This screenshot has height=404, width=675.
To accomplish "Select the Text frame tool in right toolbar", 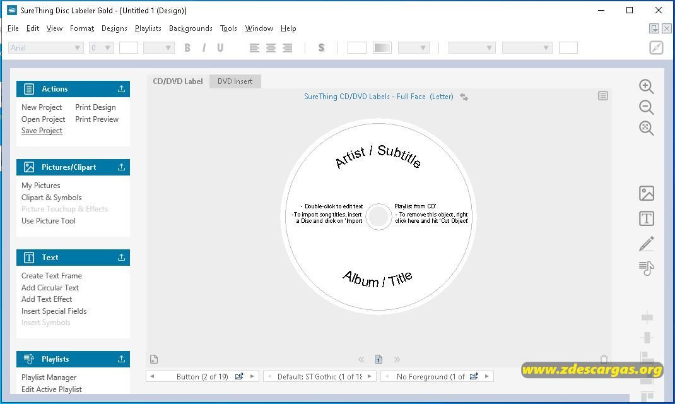I will [646, 218].
